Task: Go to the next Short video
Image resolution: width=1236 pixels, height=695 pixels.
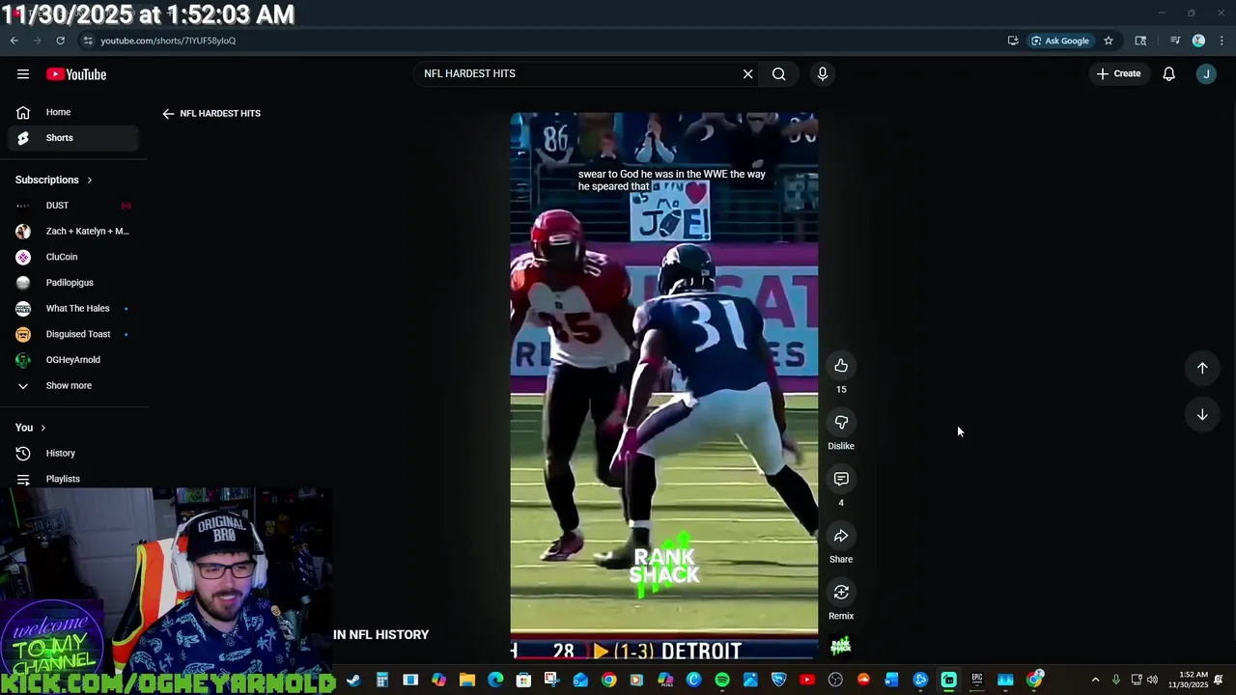Action: click(1202, 415)
